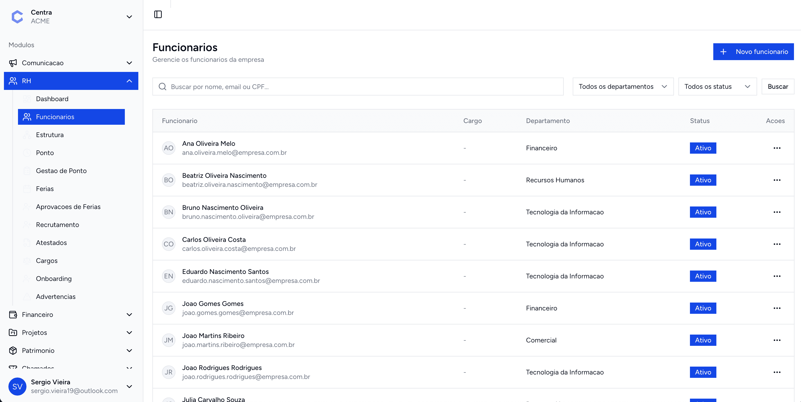Screen dimensions: 801x402
Task: Click the Centra logo icon
Action: 17,17
